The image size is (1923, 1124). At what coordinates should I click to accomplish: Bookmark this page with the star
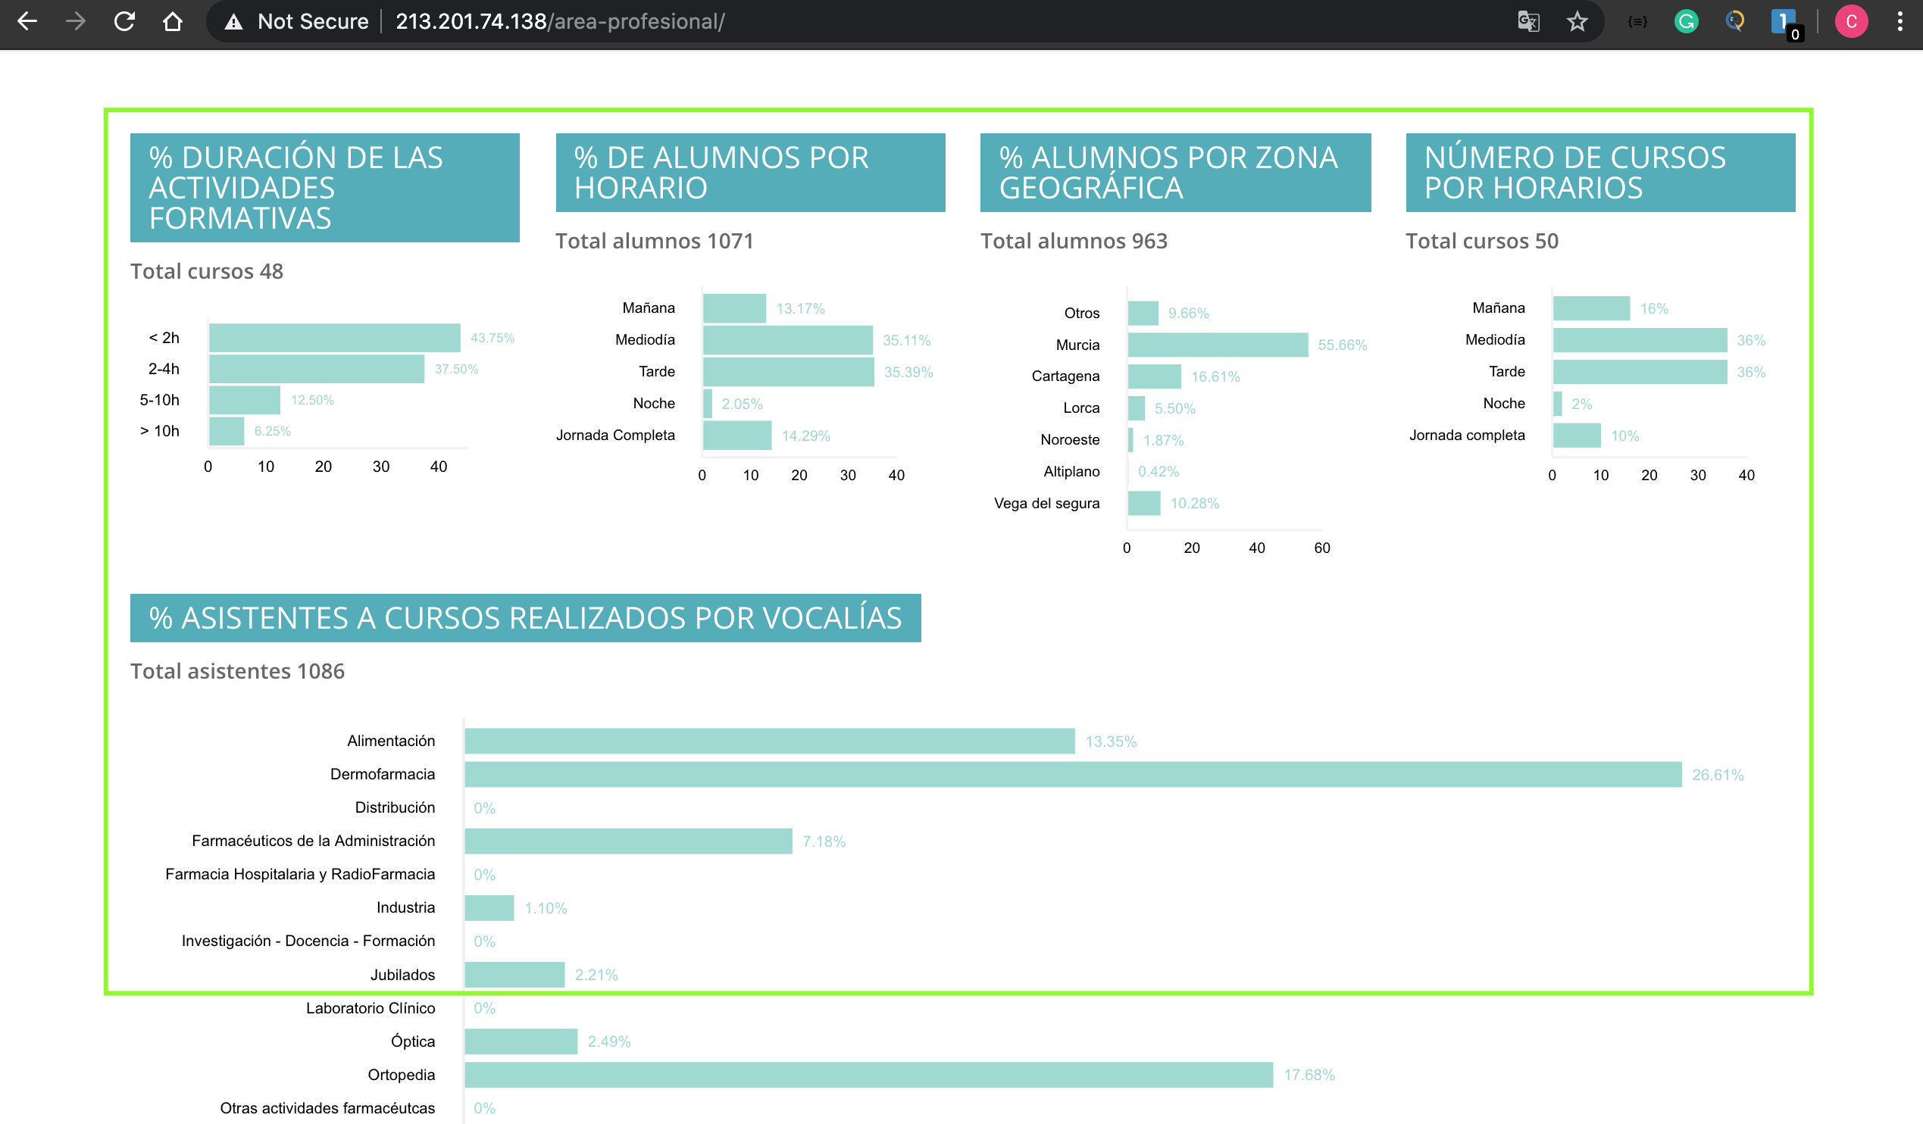point(1578,21)
